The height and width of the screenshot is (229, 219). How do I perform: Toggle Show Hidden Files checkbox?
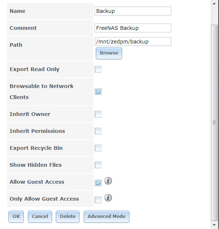(x=98, y=165)
